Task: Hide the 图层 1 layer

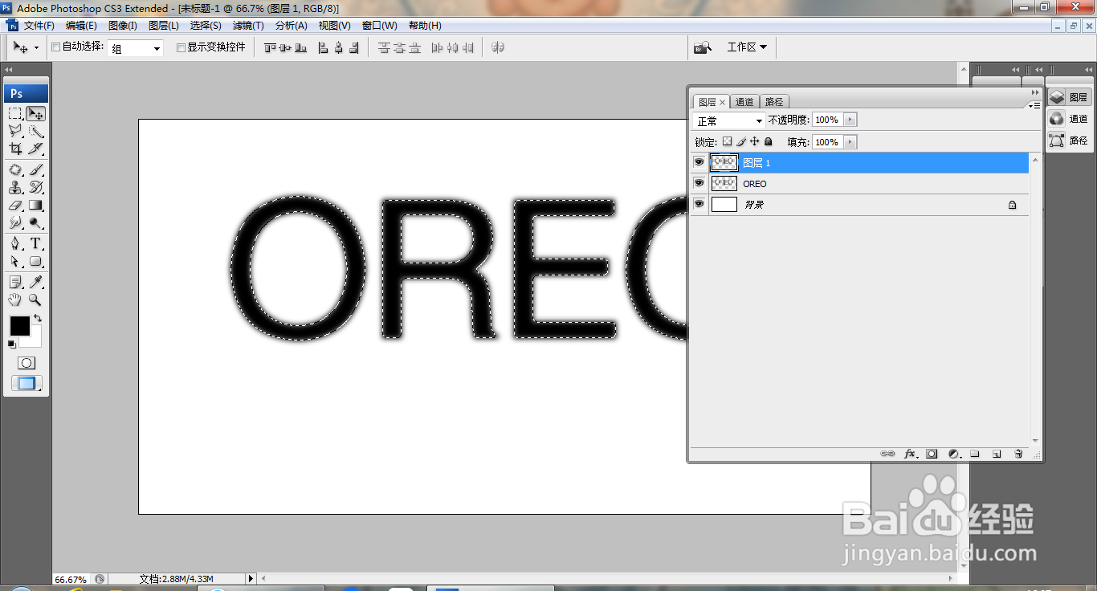Action: click(x=699, y=162)
